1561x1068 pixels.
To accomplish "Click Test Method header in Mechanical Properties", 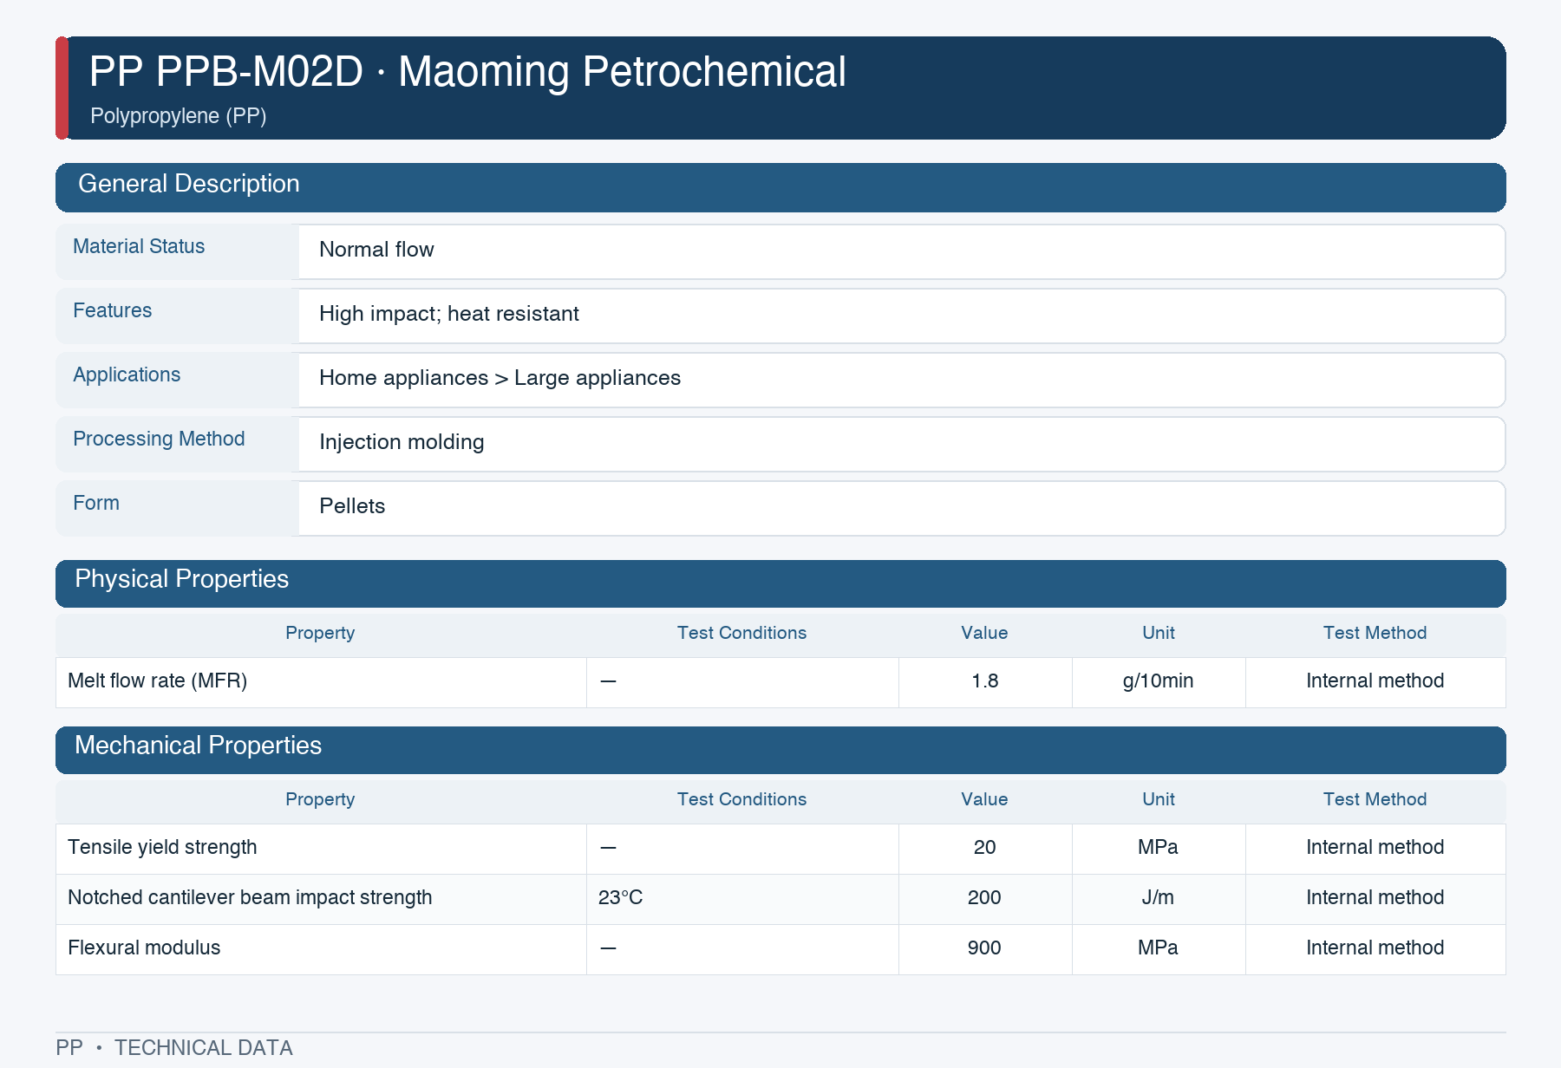I will [1375, 799].
